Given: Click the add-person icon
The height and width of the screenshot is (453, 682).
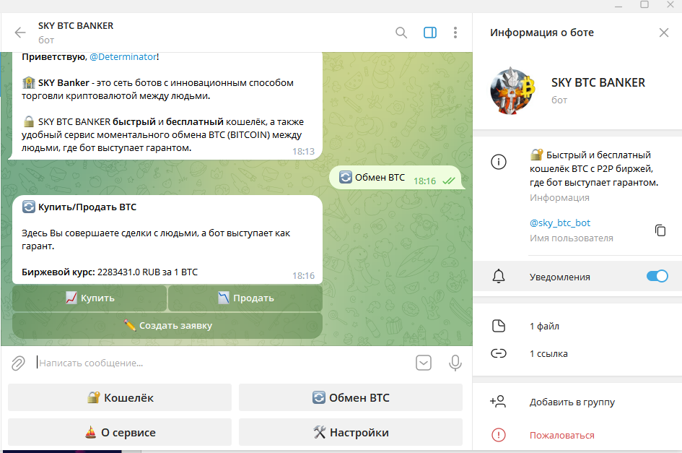Looking at the screenshot, I should tap(498, 402).
